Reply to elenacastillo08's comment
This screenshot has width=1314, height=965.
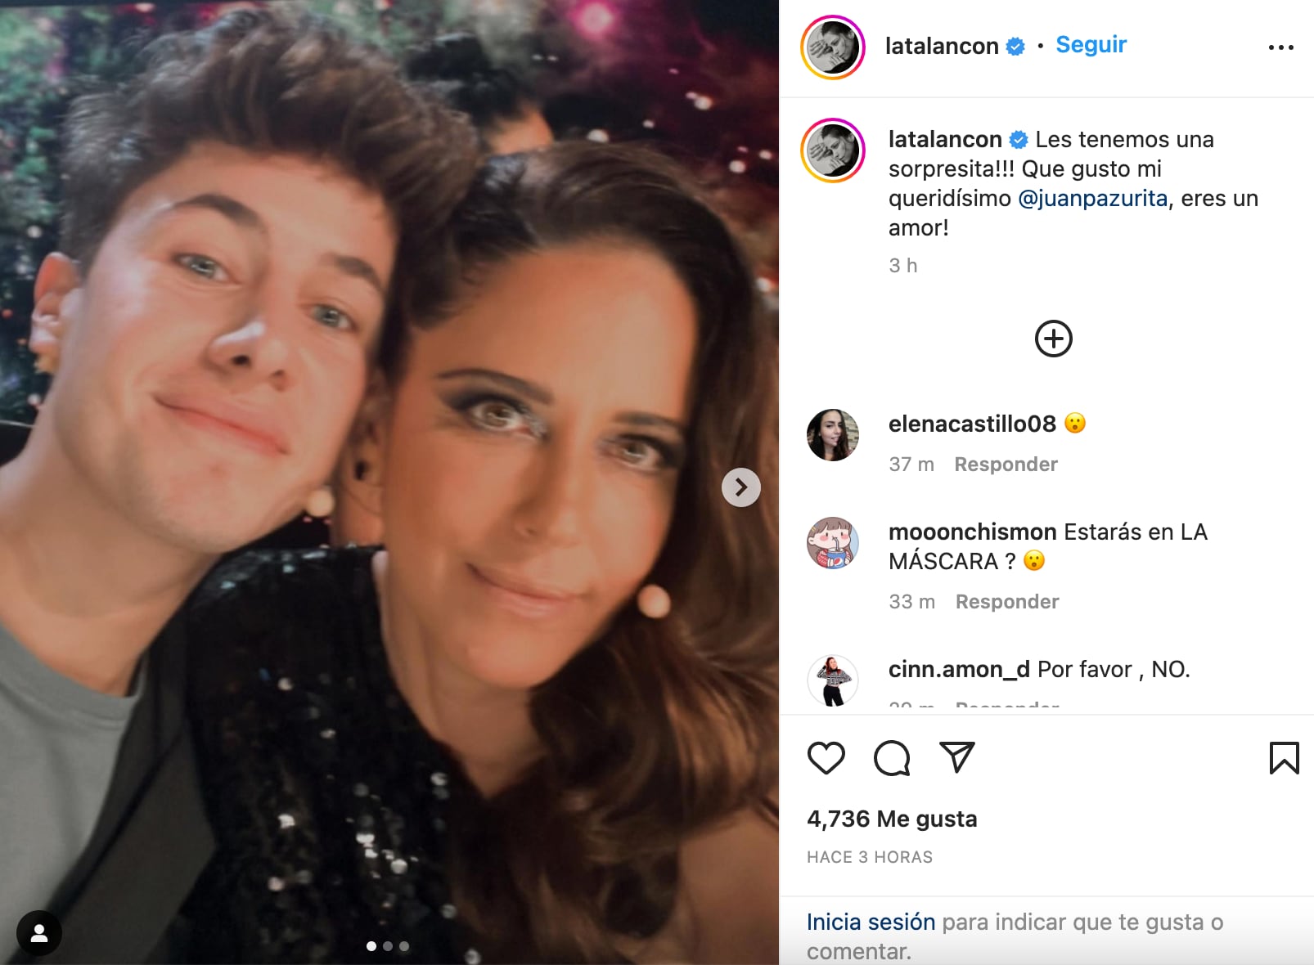pos(1006,465)
